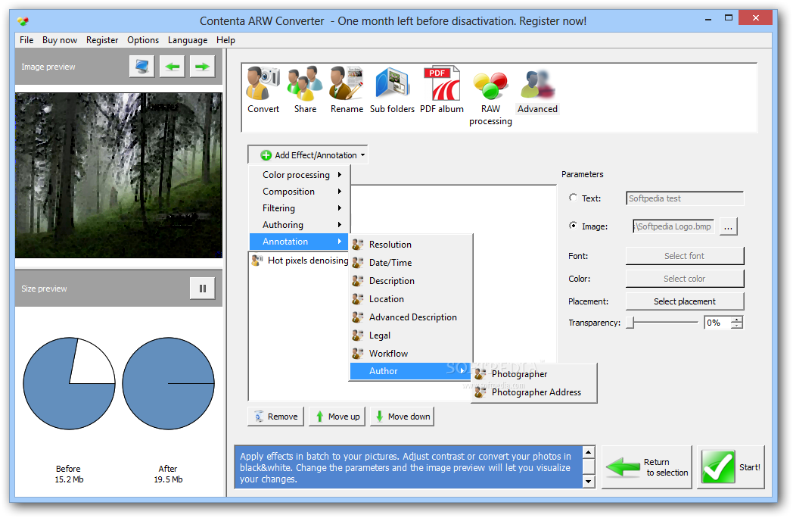Choose the Workflow annotation
This screenshot has height=518, width=793.
coord(411,354)
